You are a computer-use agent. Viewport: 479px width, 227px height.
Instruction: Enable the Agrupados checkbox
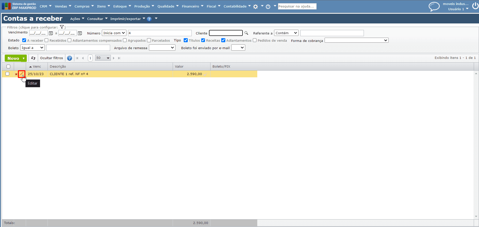click(x=125, y=40)
